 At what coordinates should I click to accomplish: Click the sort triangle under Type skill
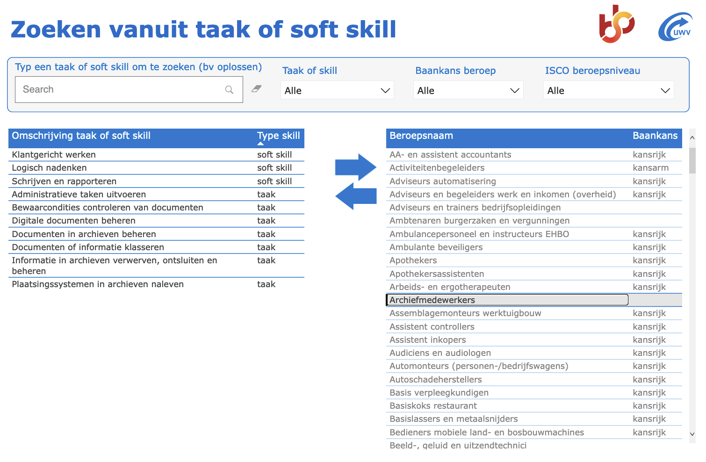(260, 144)
